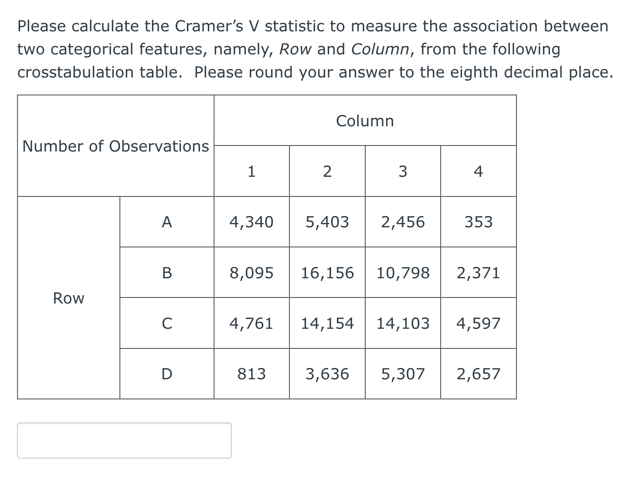Select column header 1

point(251,172)
